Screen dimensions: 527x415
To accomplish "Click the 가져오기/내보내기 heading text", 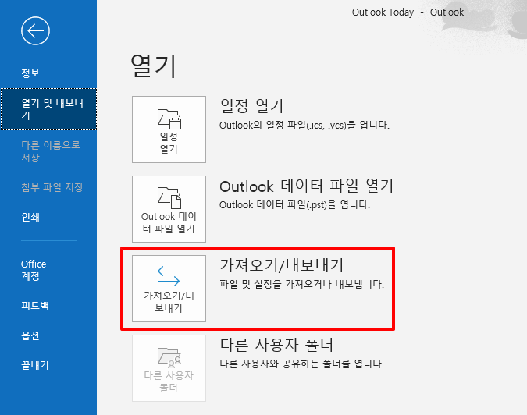I will point(281,265).
